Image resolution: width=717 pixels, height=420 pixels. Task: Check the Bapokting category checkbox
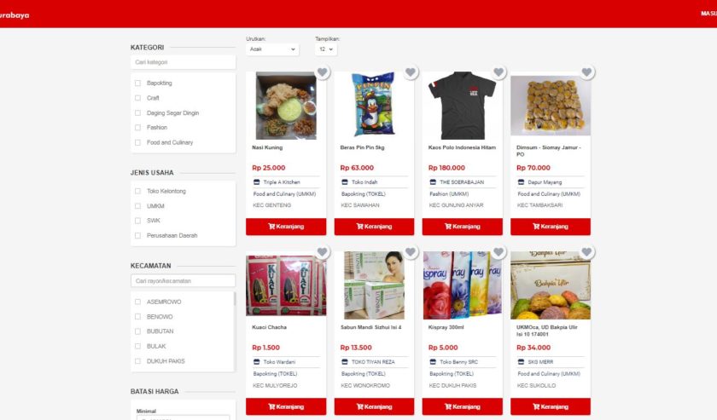[x=137, y=83]
